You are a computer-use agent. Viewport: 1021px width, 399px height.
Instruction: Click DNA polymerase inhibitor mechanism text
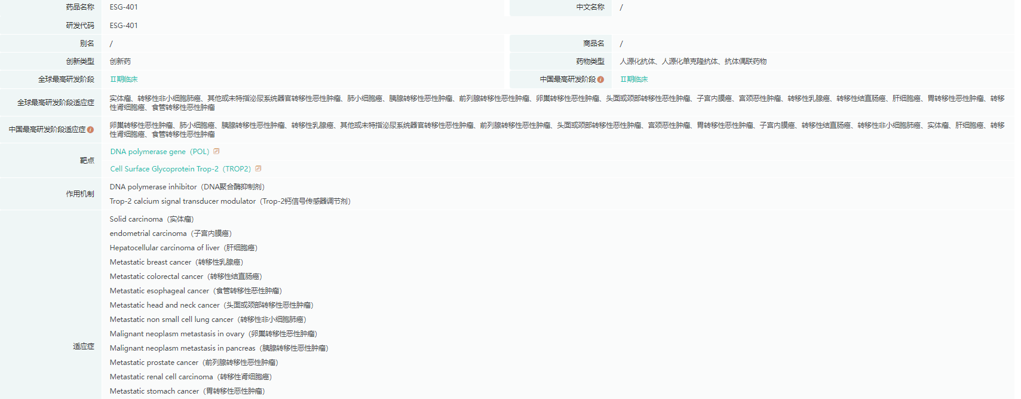[187, 187]
